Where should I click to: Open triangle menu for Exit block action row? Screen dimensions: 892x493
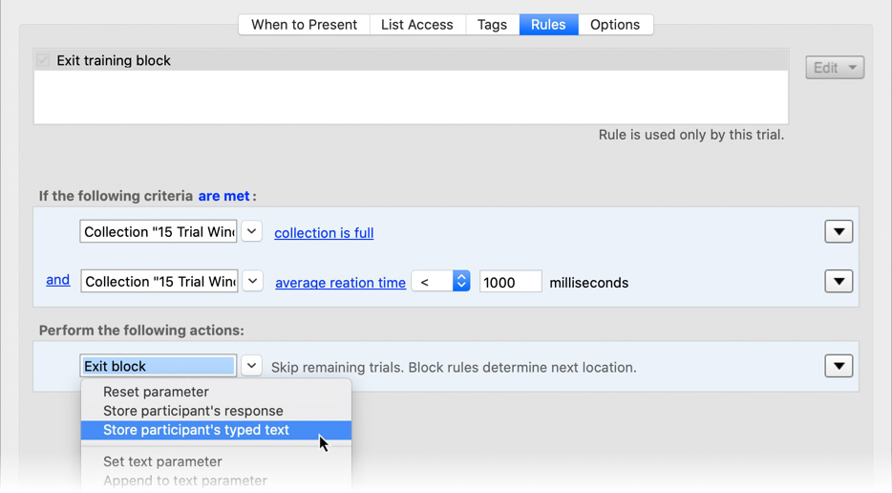(x=839, y=366)
